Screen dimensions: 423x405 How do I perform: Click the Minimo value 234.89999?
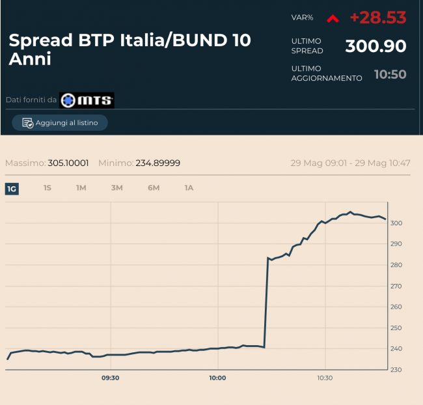pyautogui.click(x=157, y=163)
